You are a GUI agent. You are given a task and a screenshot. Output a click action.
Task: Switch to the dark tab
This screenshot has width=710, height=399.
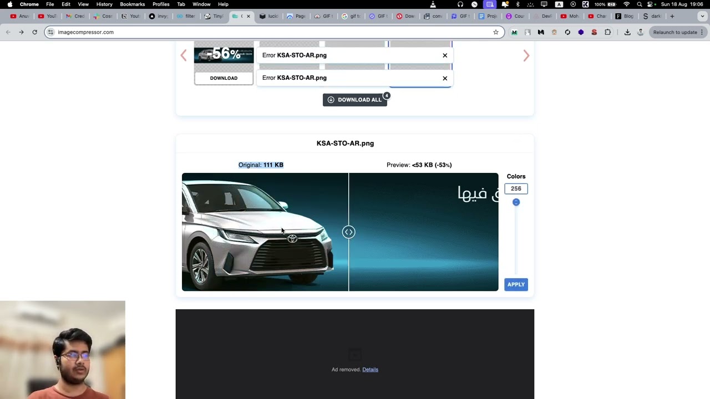click(x=652, y=16)
